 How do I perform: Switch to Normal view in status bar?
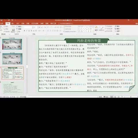pos(112,97)
